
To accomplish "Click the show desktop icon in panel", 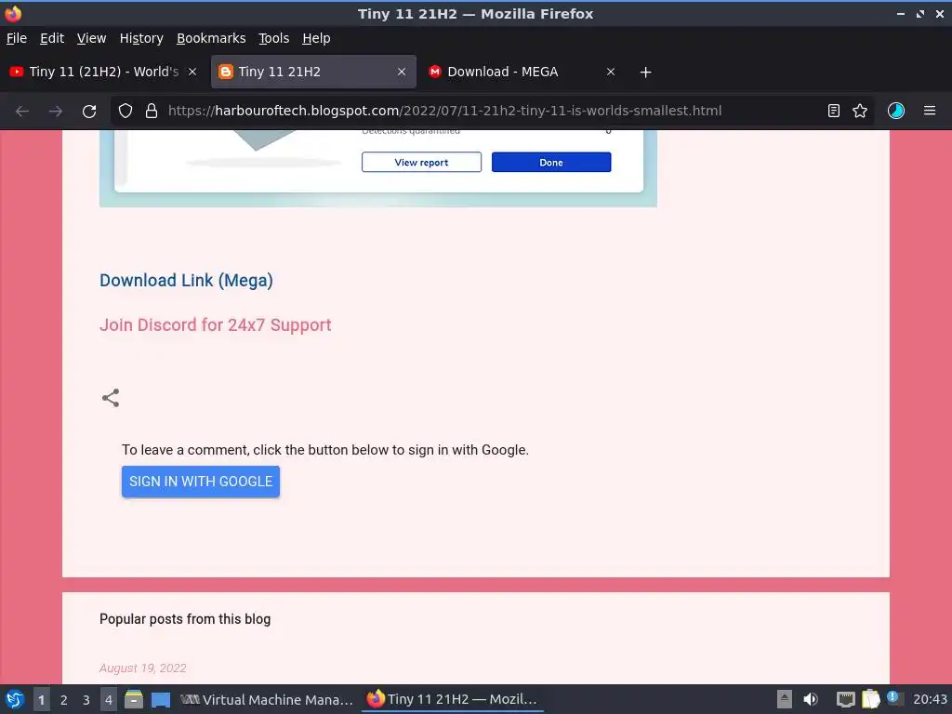I will pos(161,699).
